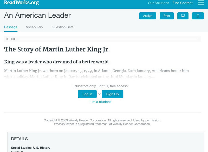Open the Our Solutions menu
208x152 pixels.
click(x=158, y=3)
